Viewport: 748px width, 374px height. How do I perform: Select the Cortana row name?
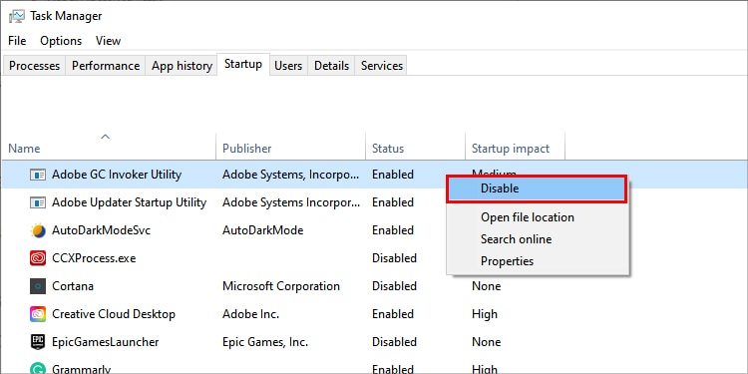(x=73, y=286)
